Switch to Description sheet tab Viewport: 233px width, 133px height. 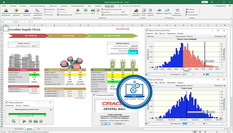pyautogui.click(x=19, y=129)
